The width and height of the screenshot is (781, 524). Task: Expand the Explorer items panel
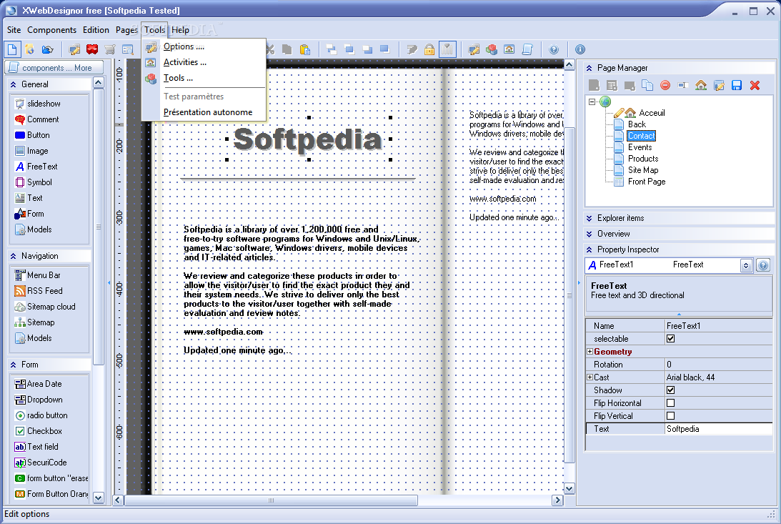coord(590,218)
